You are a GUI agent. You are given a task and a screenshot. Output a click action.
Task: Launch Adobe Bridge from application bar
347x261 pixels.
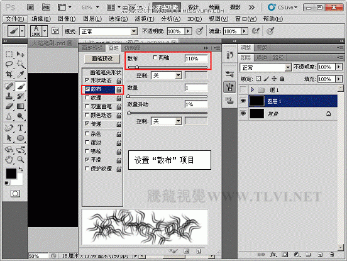tap(31, 8)
